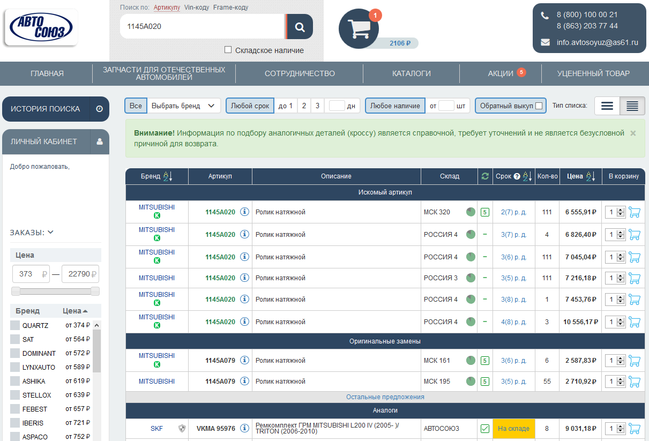This screenshot has width=649, height=441.
Task: Go to АКЦИИ menu item
Action: (501, 73)
